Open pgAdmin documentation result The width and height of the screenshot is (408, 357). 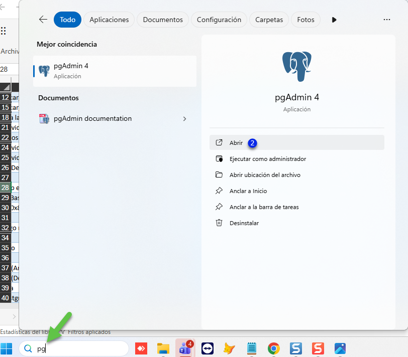[x=115, y=119]
